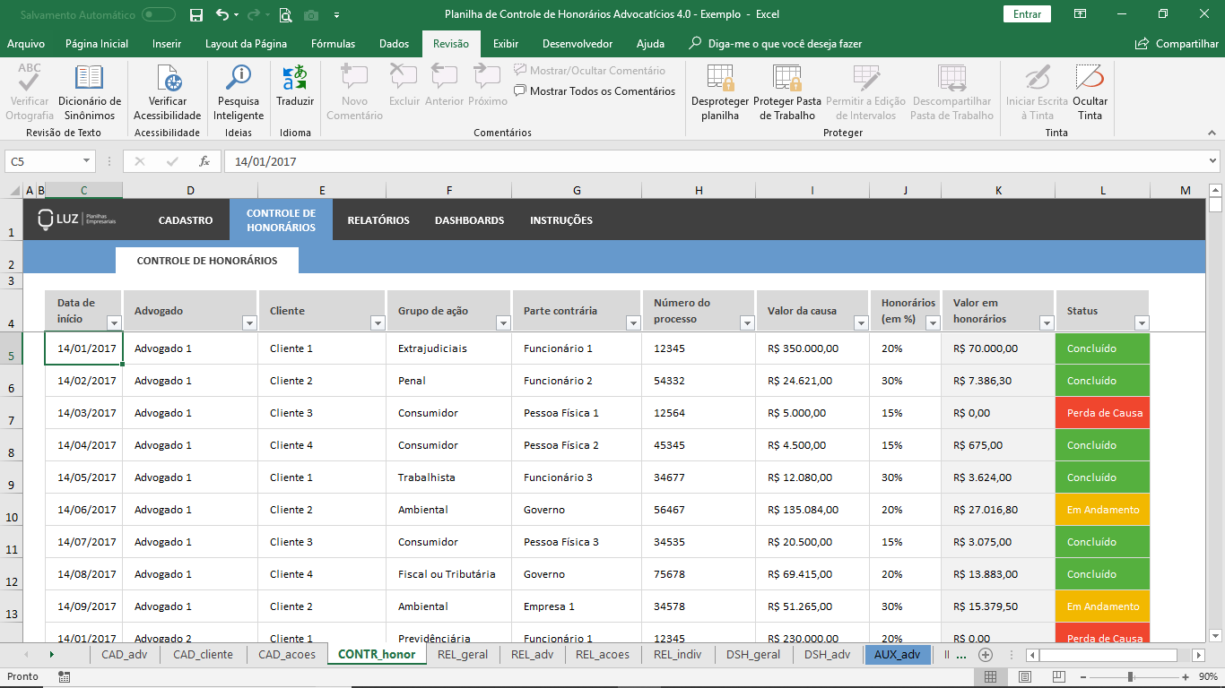Viewport: 1225px width, 688px height.
Task: Open Pesquisa Inteligente lookup
Action: click(x=239, y=92)
